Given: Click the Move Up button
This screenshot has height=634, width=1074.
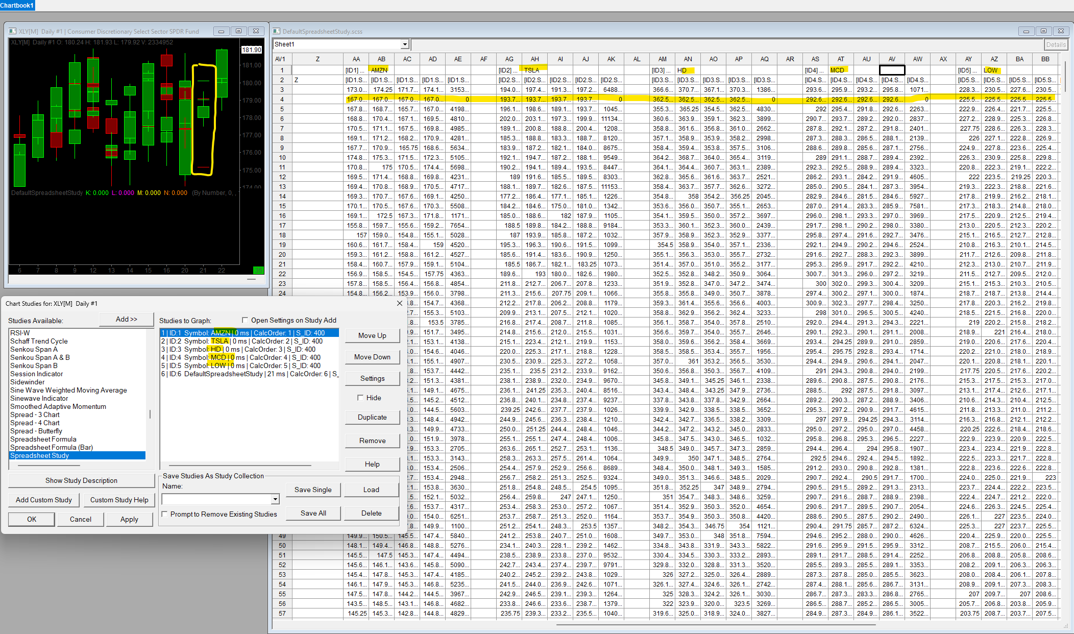Looking at the screenshot, I should (x=372, y=335).
